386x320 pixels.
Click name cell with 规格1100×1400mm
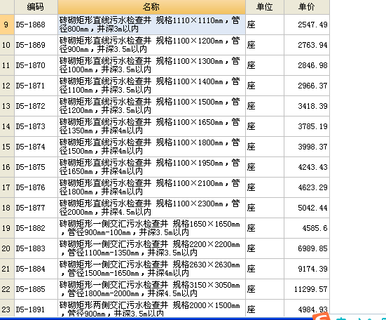(151, 86)
